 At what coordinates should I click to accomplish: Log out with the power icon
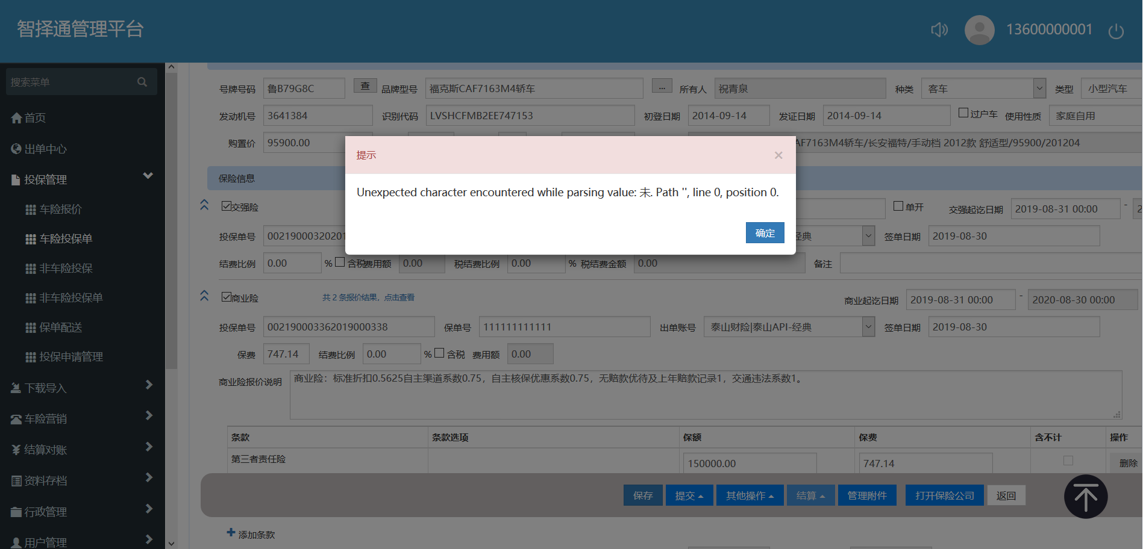tap(1116, 31)
